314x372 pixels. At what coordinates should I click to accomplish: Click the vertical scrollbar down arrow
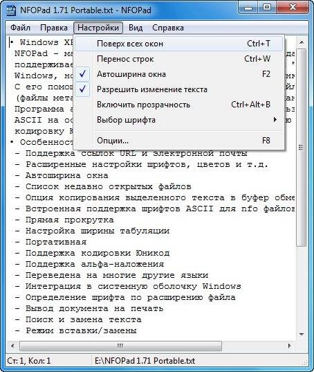302,335
